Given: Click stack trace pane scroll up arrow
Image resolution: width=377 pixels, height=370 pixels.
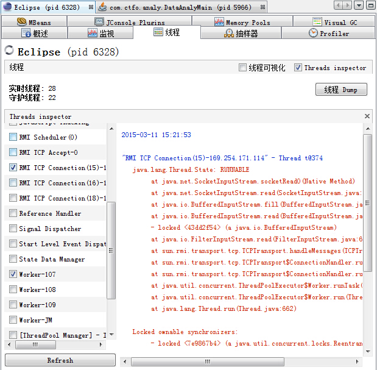Looking at the screenshot, I should coord(368,129).
